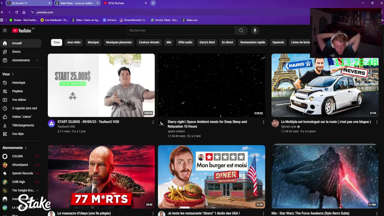Select the Restauration rapide filter chip
Screen dimensions: 384x216
[253, 42]
